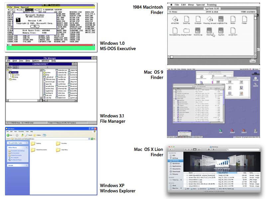This screenshot has height=199, width=266.
Task: Switch to Cover Flow view in Lion Finder
Action: [195, 150]
